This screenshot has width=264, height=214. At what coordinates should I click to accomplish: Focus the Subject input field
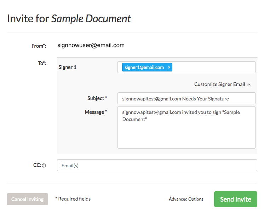[186, 99]
